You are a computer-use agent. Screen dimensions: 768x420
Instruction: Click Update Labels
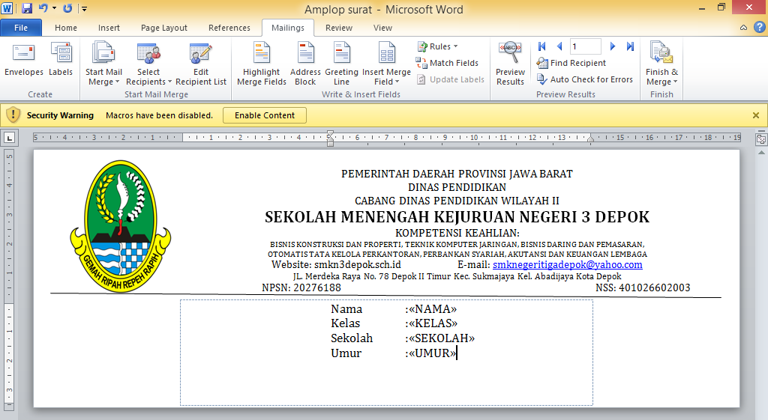tap(451, 79)
